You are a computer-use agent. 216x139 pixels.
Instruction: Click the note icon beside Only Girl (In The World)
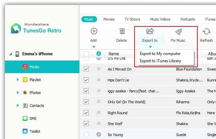98,102
